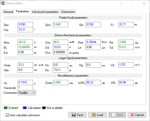The height and width of the screenshot is (121, 150).
Task: Open the Advanced parameters tab
Action: pos(45,12)
